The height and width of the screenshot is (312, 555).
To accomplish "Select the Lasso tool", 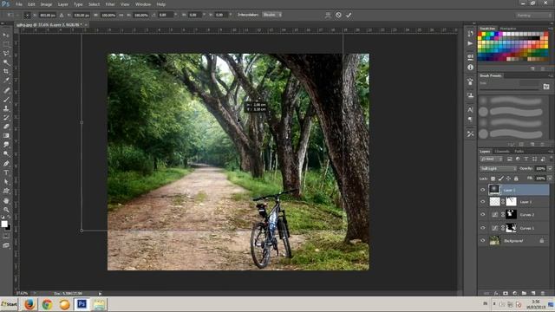I will point(6,54).
